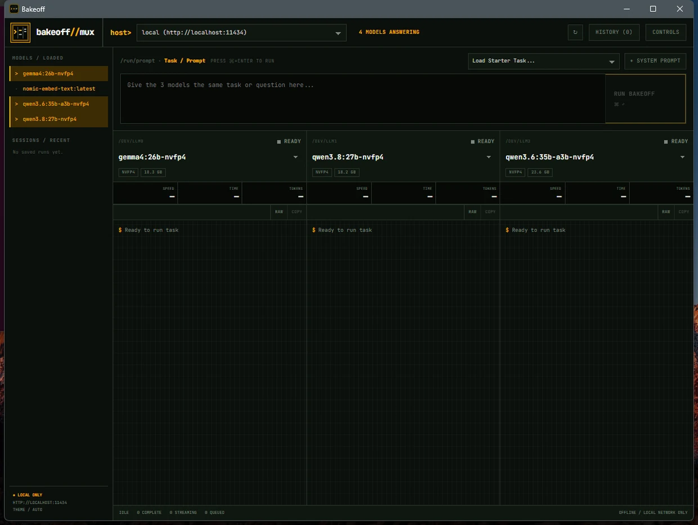Expand the qwen3.6:35b-a3b-nvfp4 column model dropdown
Screen dimensions: 698x525
(682, 157)
